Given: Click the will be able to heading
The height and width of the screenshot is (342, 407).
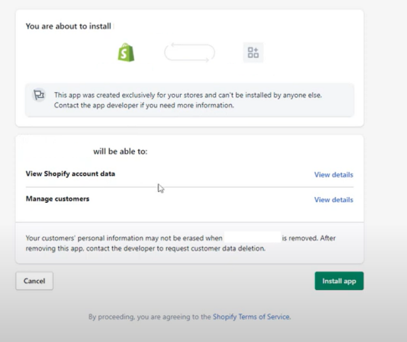Looking at the screenshot, I should coord(121,152).
